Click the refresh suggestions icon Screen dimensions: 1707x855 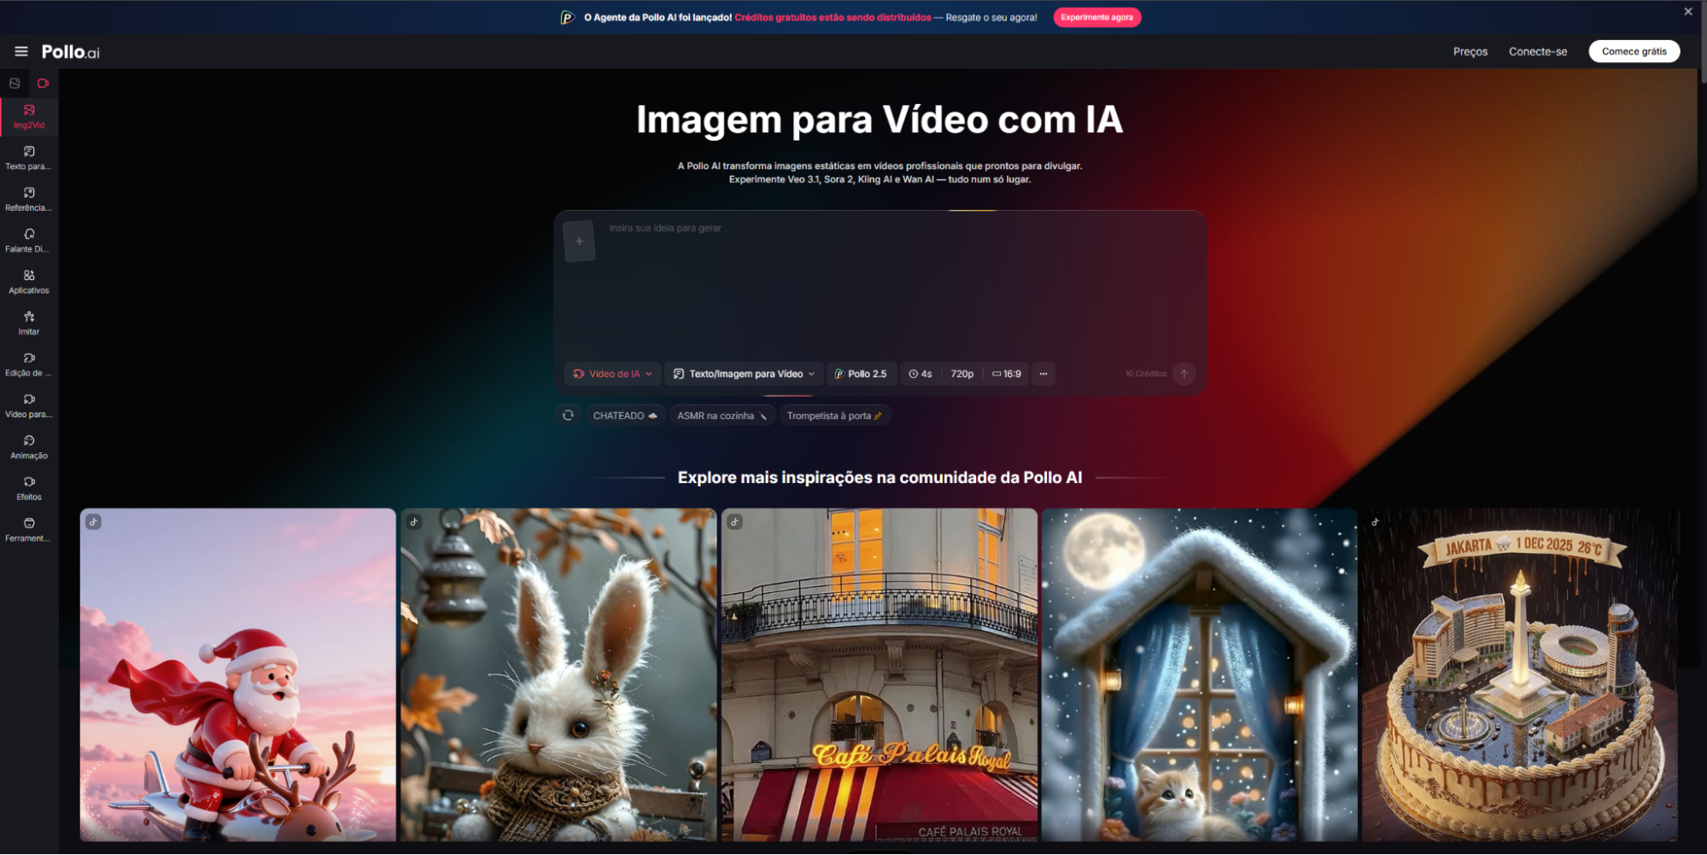568,416
